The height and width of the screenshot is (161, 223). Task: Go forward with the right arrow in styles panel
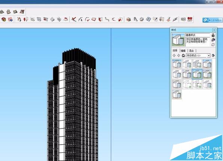(x=179, y=56)
